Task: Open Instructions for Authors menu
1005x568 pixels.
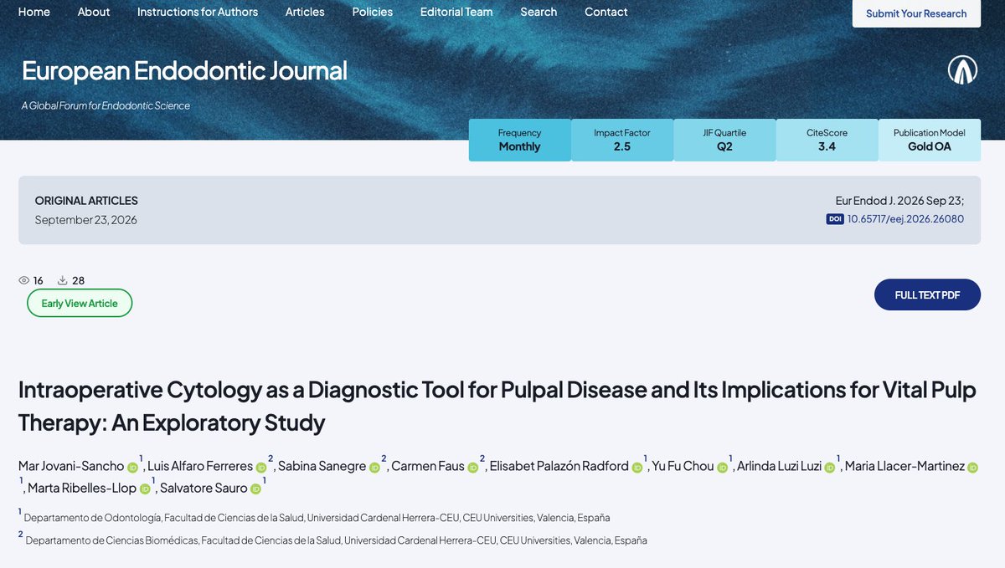Action: tap(198, 12)
